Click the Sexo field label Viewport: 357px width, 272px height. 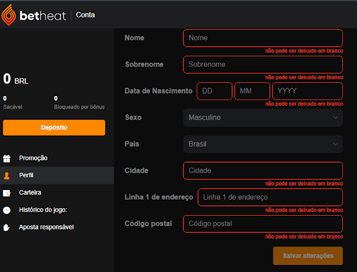133,118
